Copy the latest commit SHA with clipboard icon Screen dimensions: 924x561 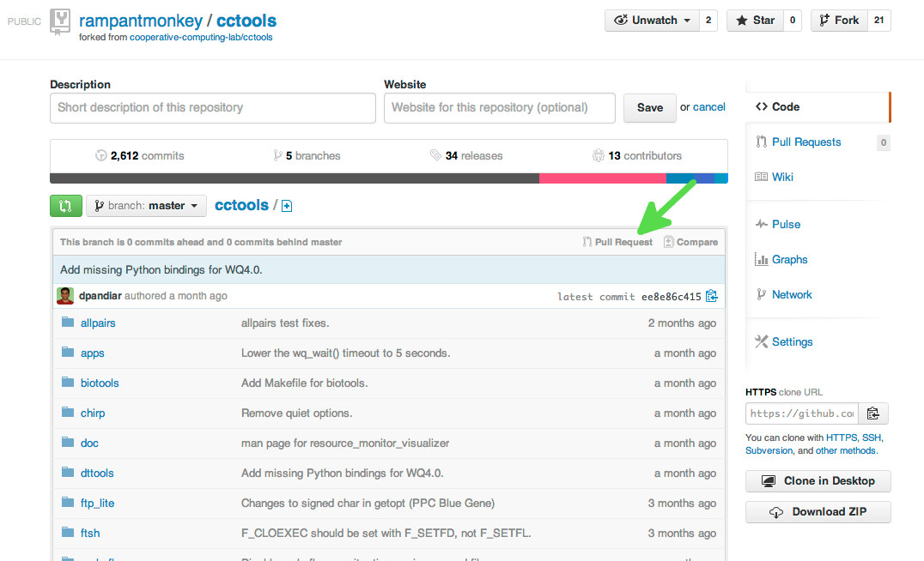click(x=712, y=296)
